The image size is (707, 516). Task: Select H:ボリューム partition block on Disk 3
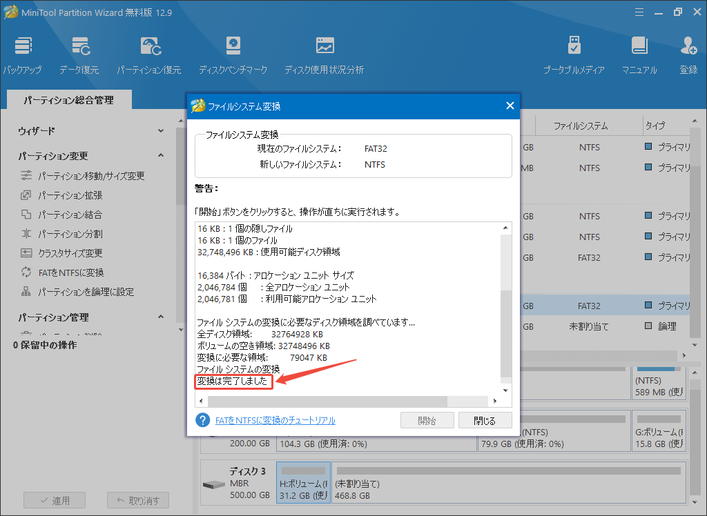coord(304,483)
